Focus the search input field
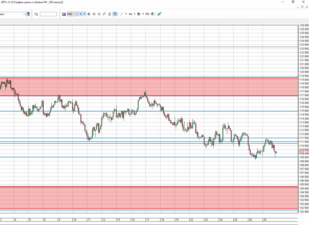Screen dimensions: 309x225 pos(48,14)
